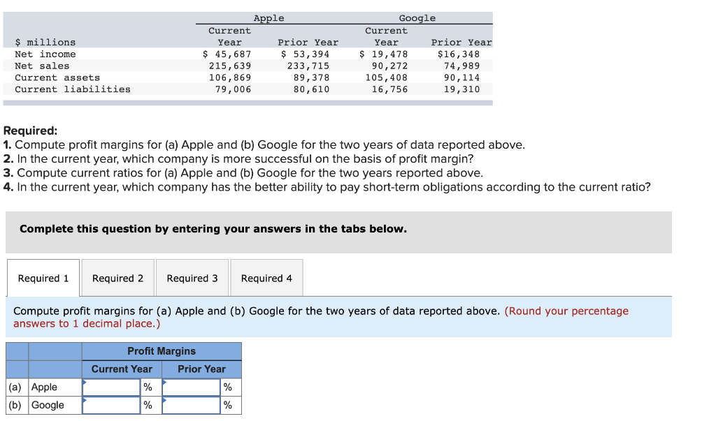
Task: Click the Current Year column header
Action: pyautogui.click(x=122, y=369)
